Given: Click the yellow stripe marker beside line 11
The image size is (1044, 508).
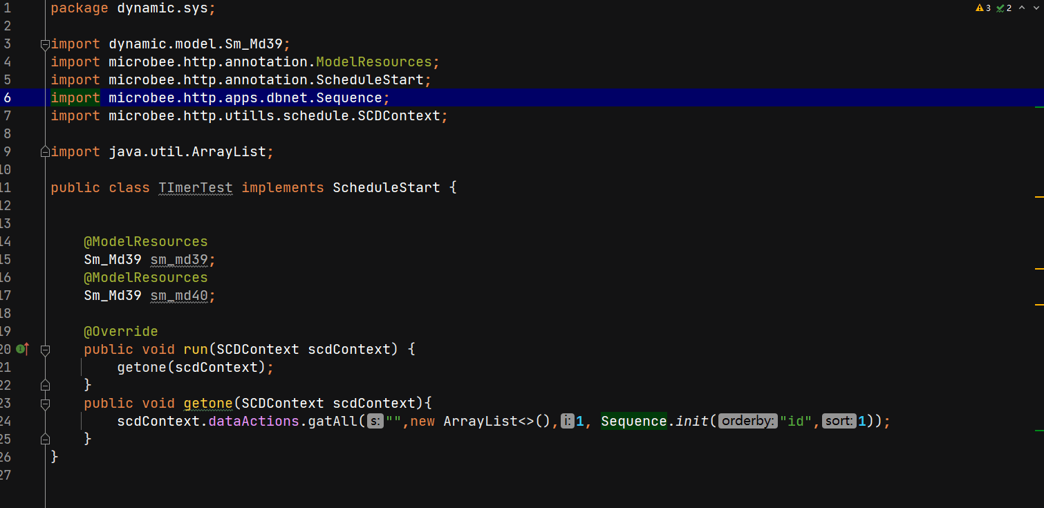Looking at the screenshot, I should [x=1038, y=197].
